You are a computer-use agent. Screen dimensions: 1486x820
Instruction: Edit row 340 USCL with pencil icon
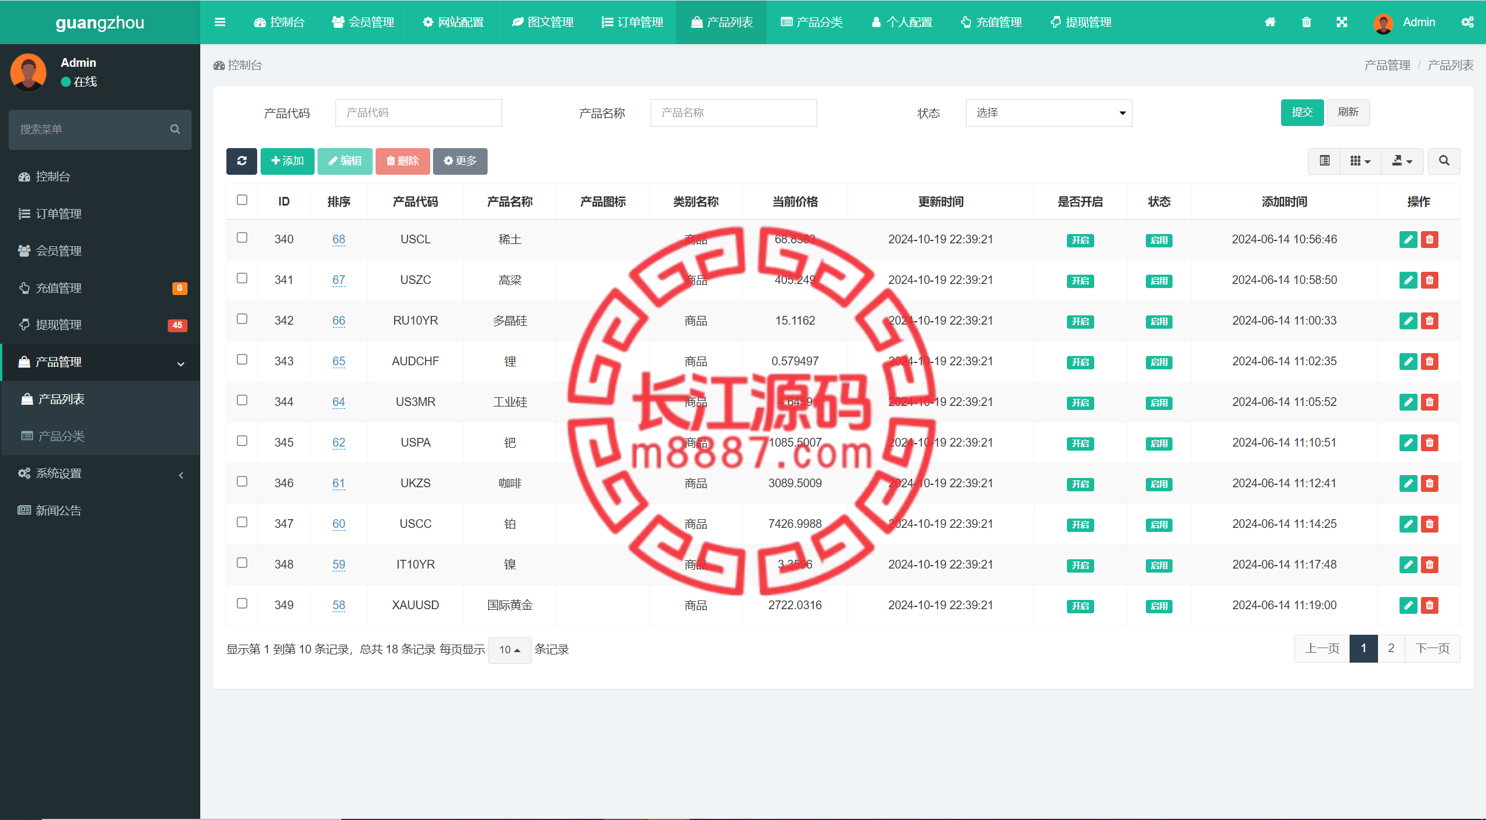(x=1408, y=239)
